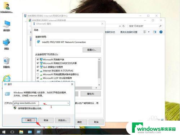Click scroll right arrow of items list
The image size is (180, 135).
96,88
